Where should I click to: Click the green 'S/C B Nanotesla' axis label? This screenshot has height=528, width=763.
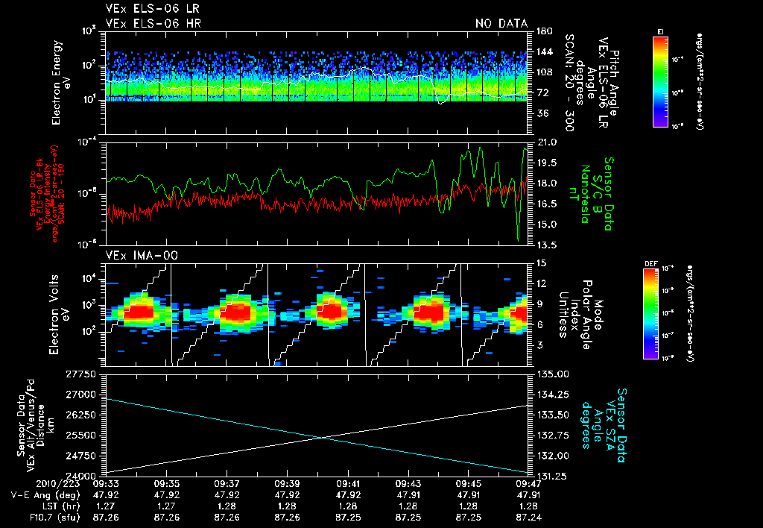[x=591, y=194]
